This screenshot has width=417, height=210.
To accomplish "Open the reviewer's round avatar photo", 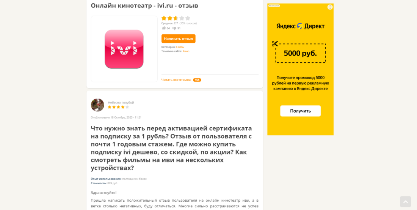I will [97, 105].
